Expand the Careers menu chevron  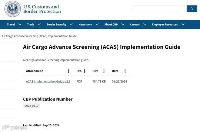pos(145,24)
